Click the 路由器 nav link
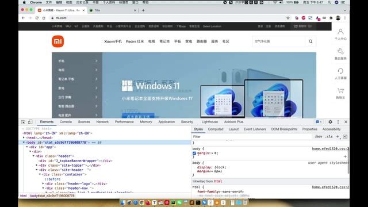This screenshot has height=207, width=368. coord(202,41)
